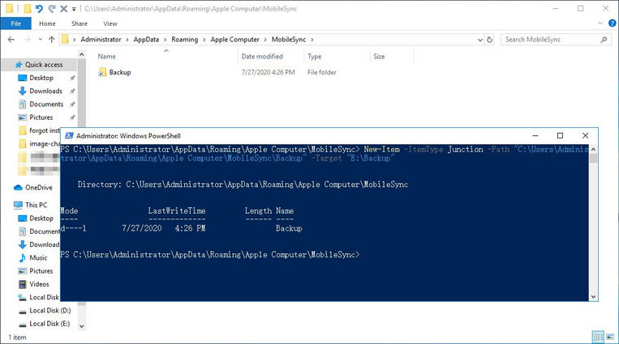
Task: Switch to the View ribbon tab
Action: point(110,23)
